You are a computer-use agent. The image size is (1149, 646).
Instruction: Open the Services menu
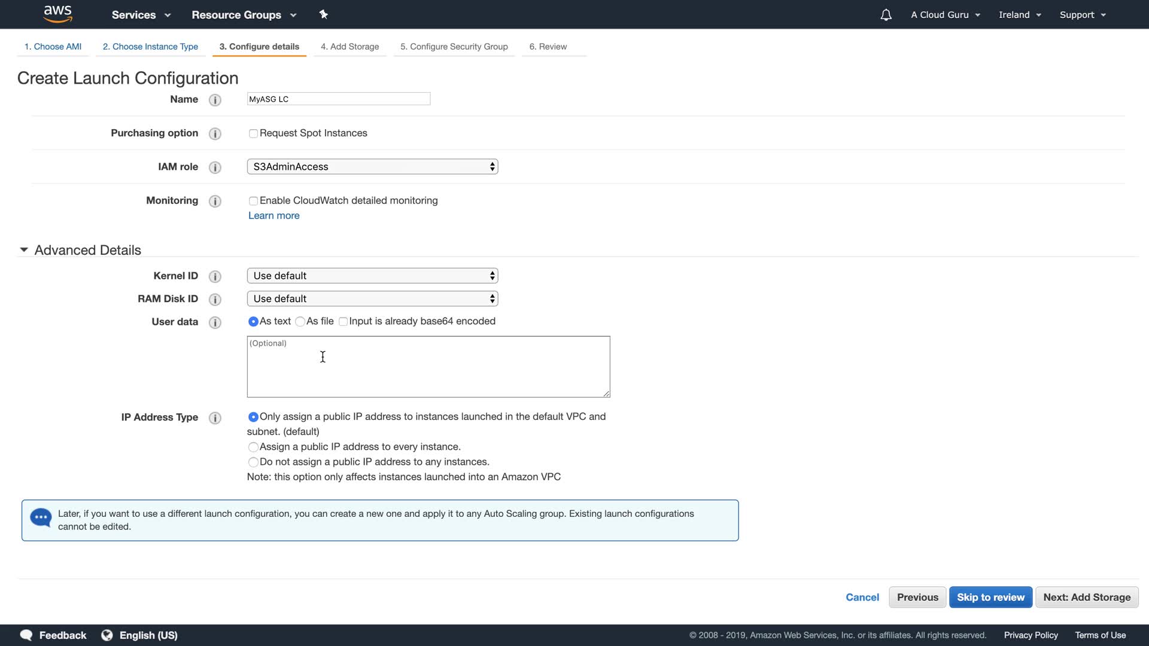click(141, 15)
